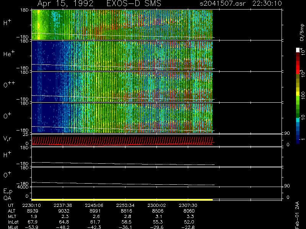This screenshot has height=229, width=306.
Task: Click the MLT value "1.9"
Action: 34,216
